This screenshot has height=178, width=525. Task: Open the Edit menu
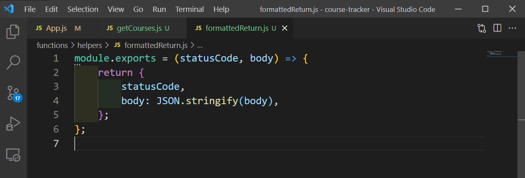tap(51, 9)
